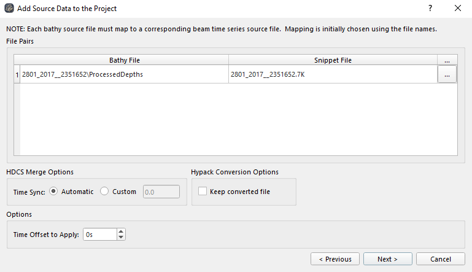Click the browse button in the table header
The image size is (472, 272).
(x=447, y=60)
